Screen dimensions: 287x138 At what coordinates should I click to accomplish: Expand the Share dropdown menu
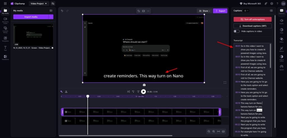[x=204, y=11]
